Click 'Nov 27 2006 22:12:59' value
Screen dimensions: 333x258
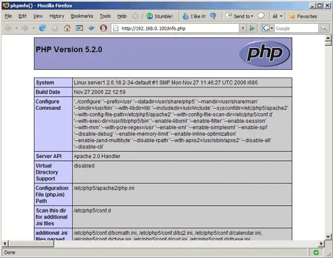pos(100,92)
